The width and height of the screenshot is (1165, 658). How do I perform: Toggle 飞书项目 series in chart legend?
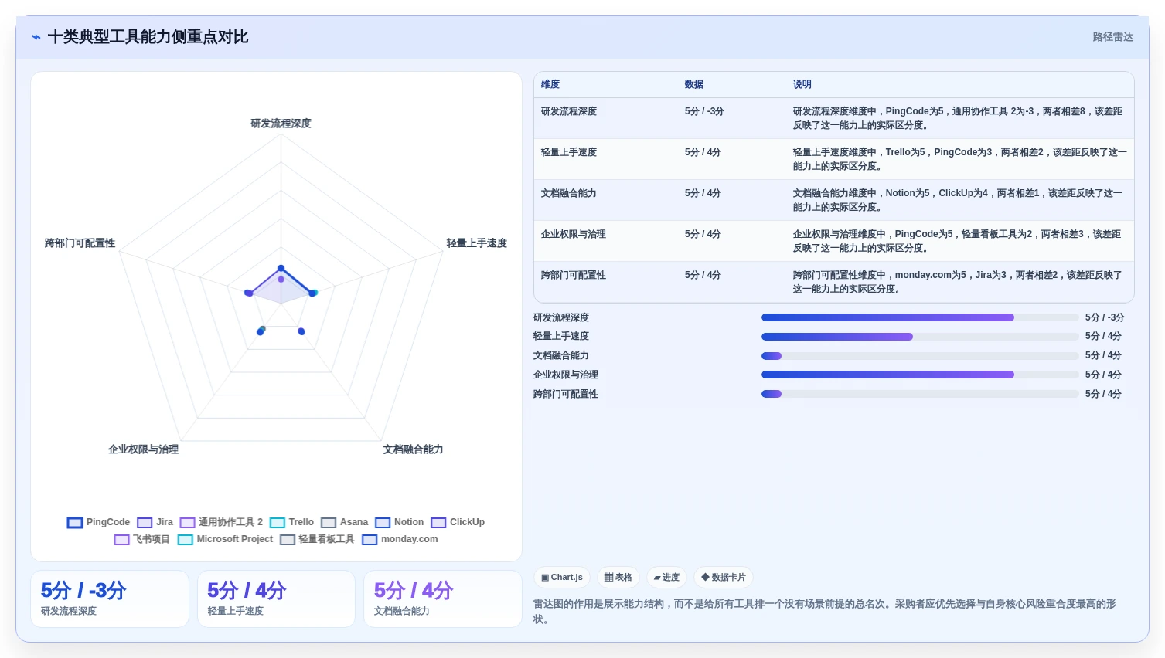141,539
